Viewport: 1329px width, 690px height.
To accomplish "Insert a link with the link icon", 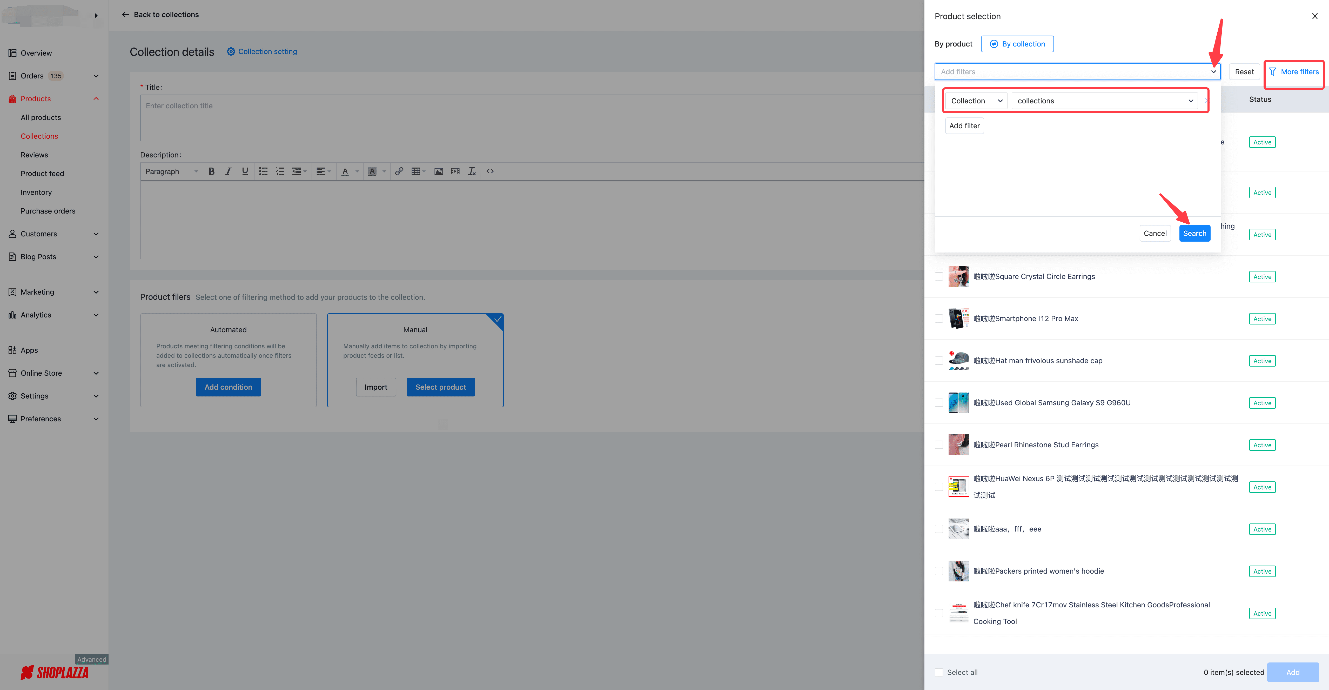I will point(399,171).
